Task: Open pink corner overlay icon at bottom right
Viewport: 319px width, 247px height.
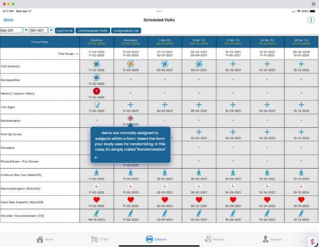Action: pyautogui.click(x=312, y=241)
